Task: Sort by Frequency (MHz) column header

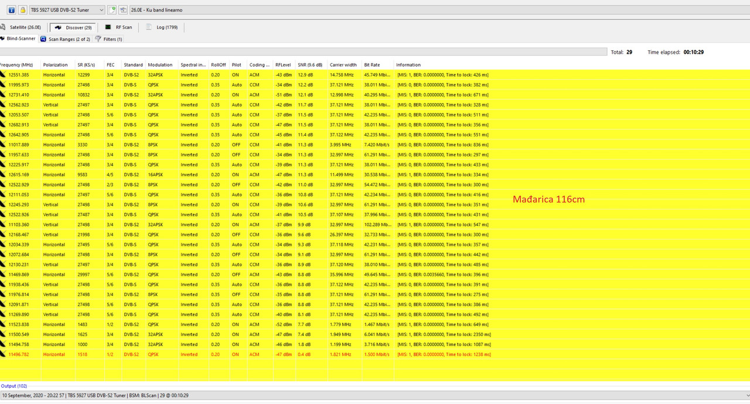Action: point(17,65)
